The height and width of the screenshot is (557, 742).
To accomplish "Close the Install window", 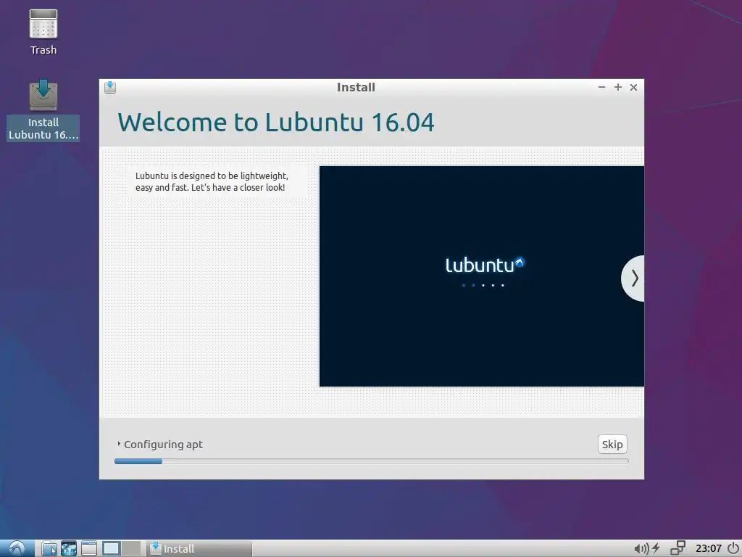I will pyautogui.click(x=633, y=87).
